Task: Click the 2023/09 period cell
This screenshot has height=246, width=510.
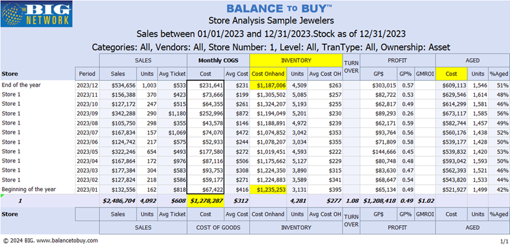Action: coord(86,114)
